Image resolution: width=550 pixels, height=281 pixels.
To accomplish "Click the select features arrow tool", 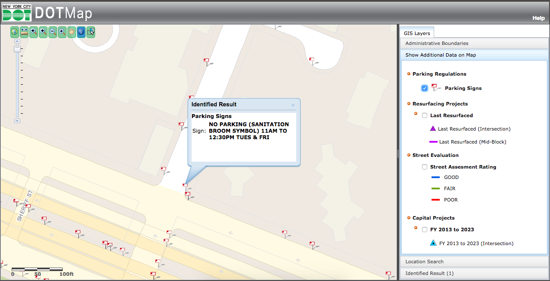I will click(x=91, y=32).
